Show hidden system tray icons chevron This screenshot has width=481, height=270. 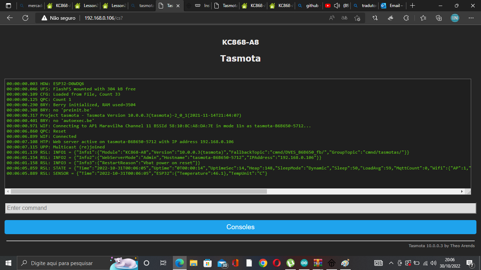click(391, 263)
